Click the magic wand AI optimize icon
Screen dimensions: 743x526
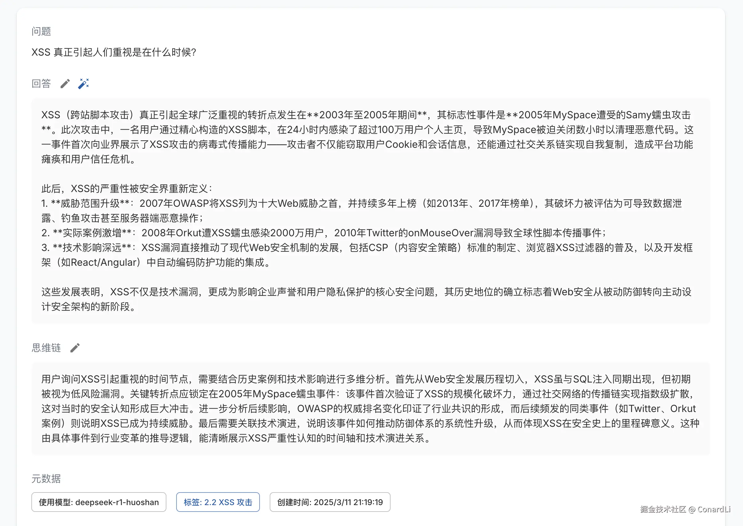83,84
